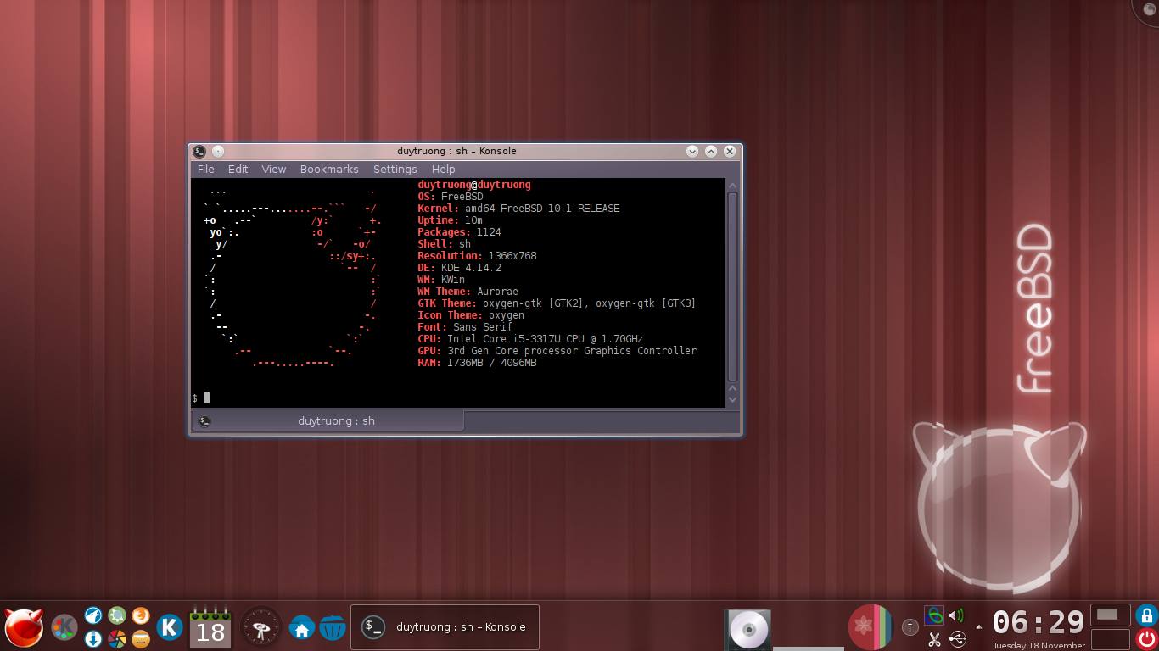Screen dimensions: 1159x651
Task: Launch the orange drawer application icon
Action: [x=141, y=638]
